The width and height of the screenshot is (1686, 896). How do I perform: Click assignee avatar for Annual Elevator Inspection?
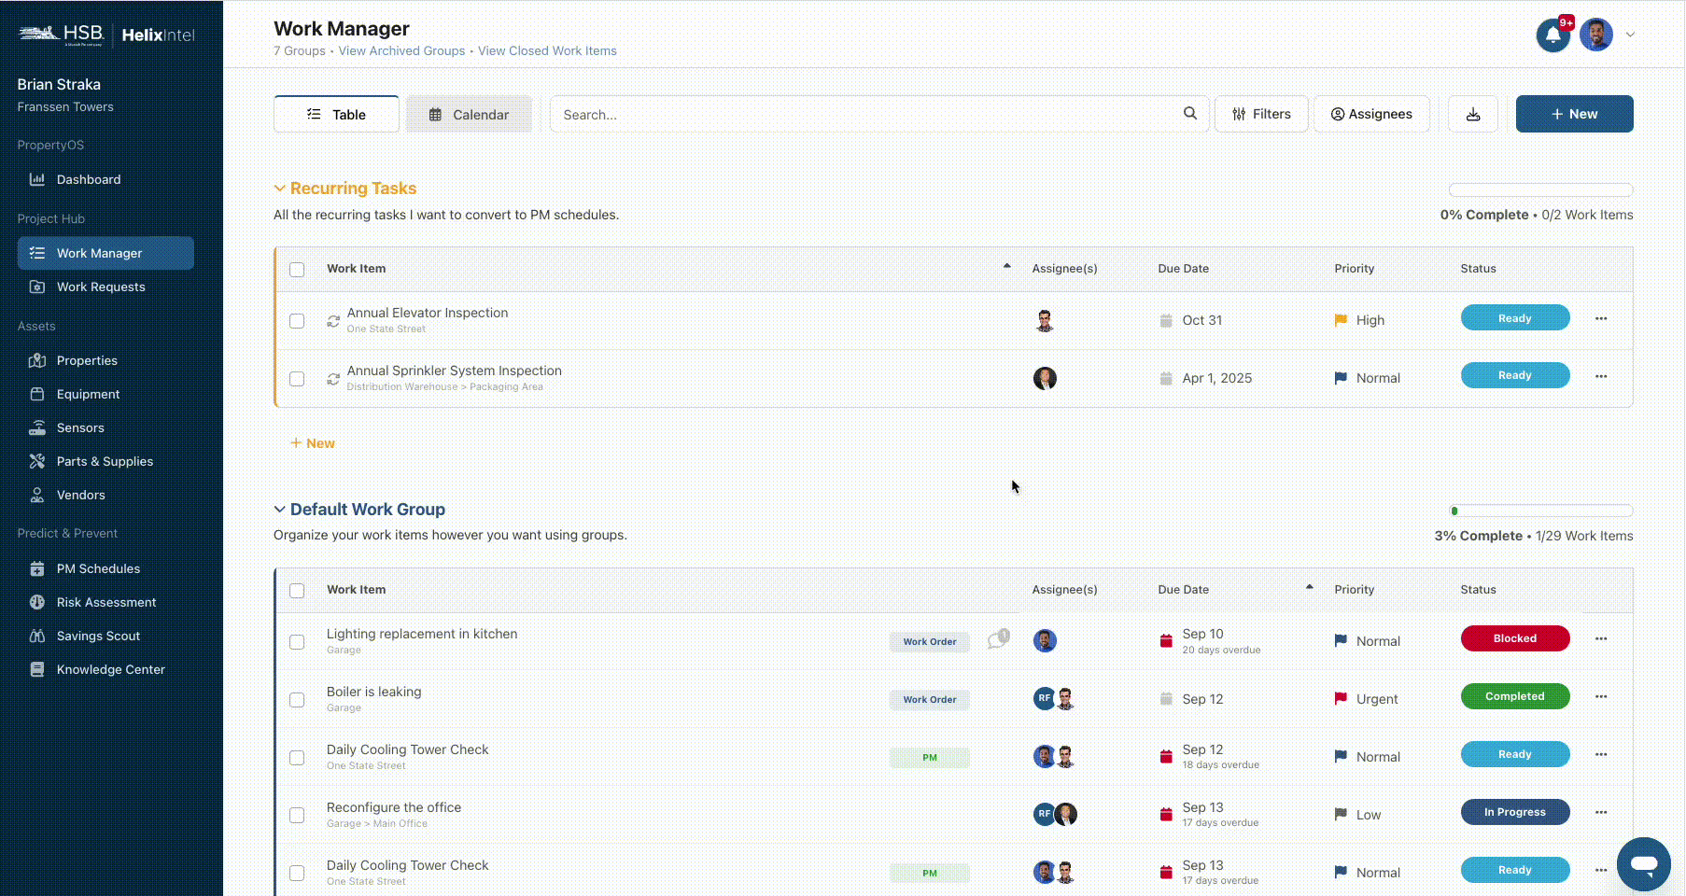point(1045,320)
